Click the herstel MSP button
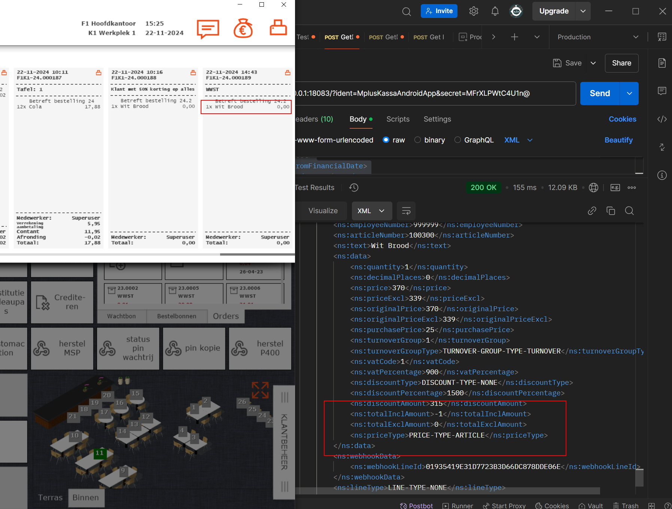This screenshot has height=509, width=672. click(x=62, y=348)
